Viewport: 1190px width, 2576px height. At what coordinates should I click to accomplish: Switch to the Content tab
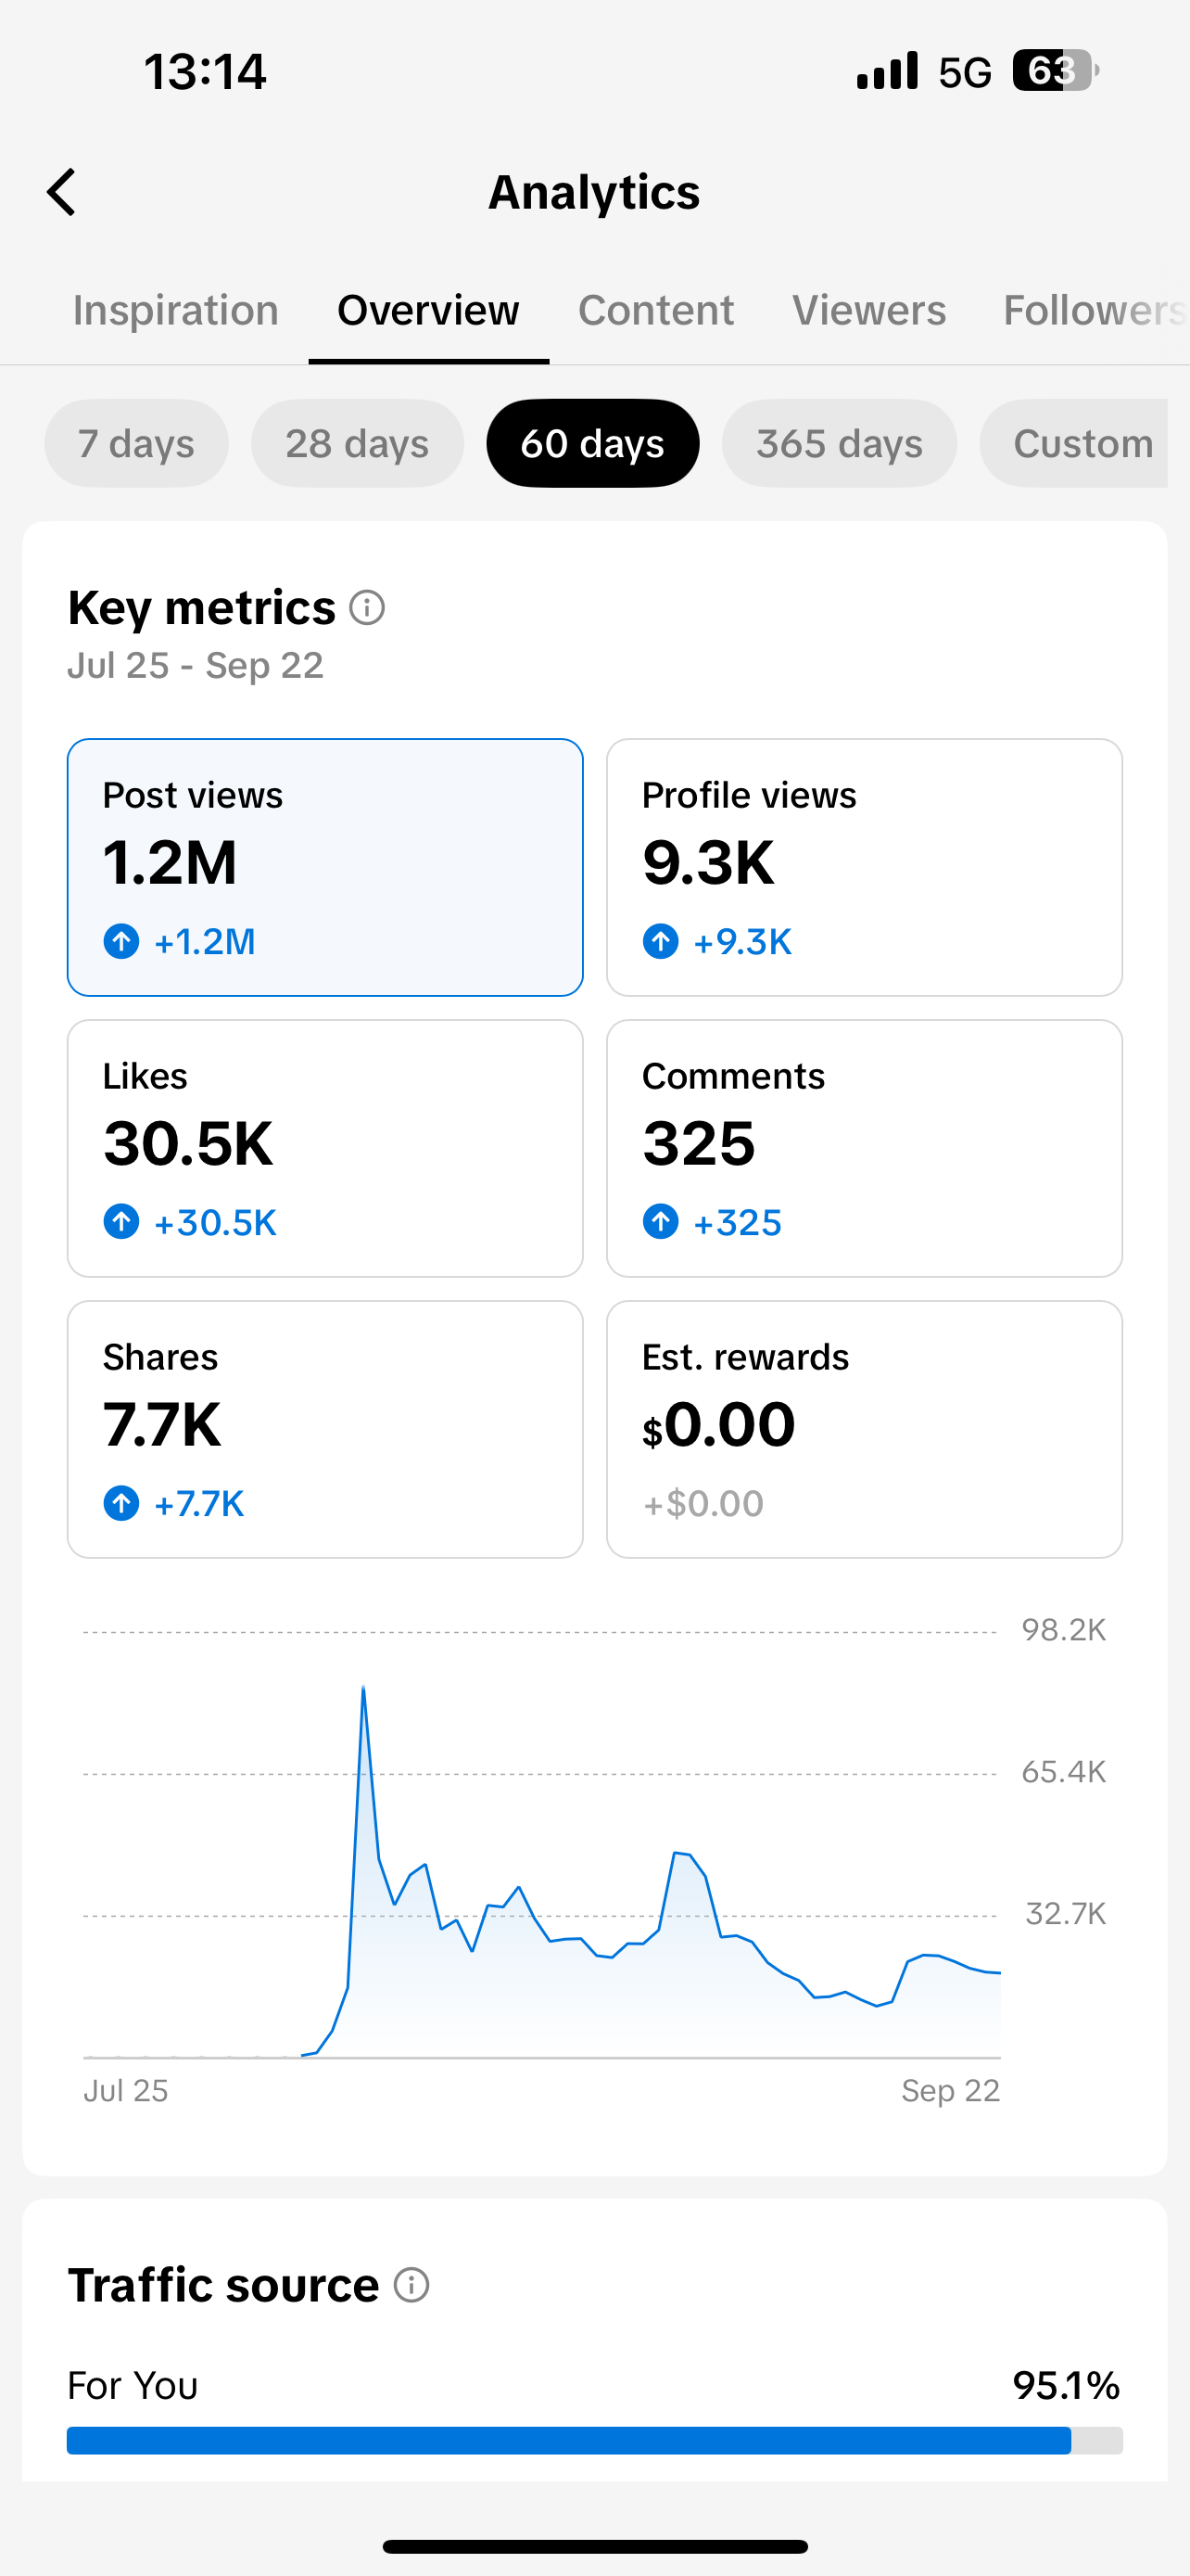click(656, 310)
